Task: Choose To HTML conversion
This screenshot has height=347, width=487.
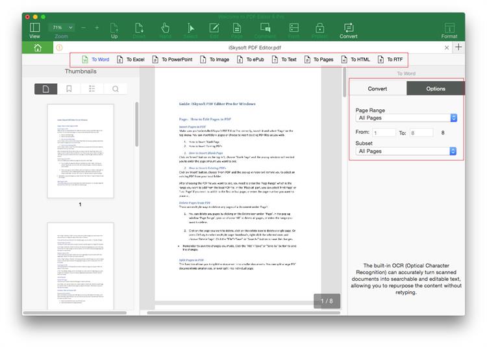Action: point(356,59)
